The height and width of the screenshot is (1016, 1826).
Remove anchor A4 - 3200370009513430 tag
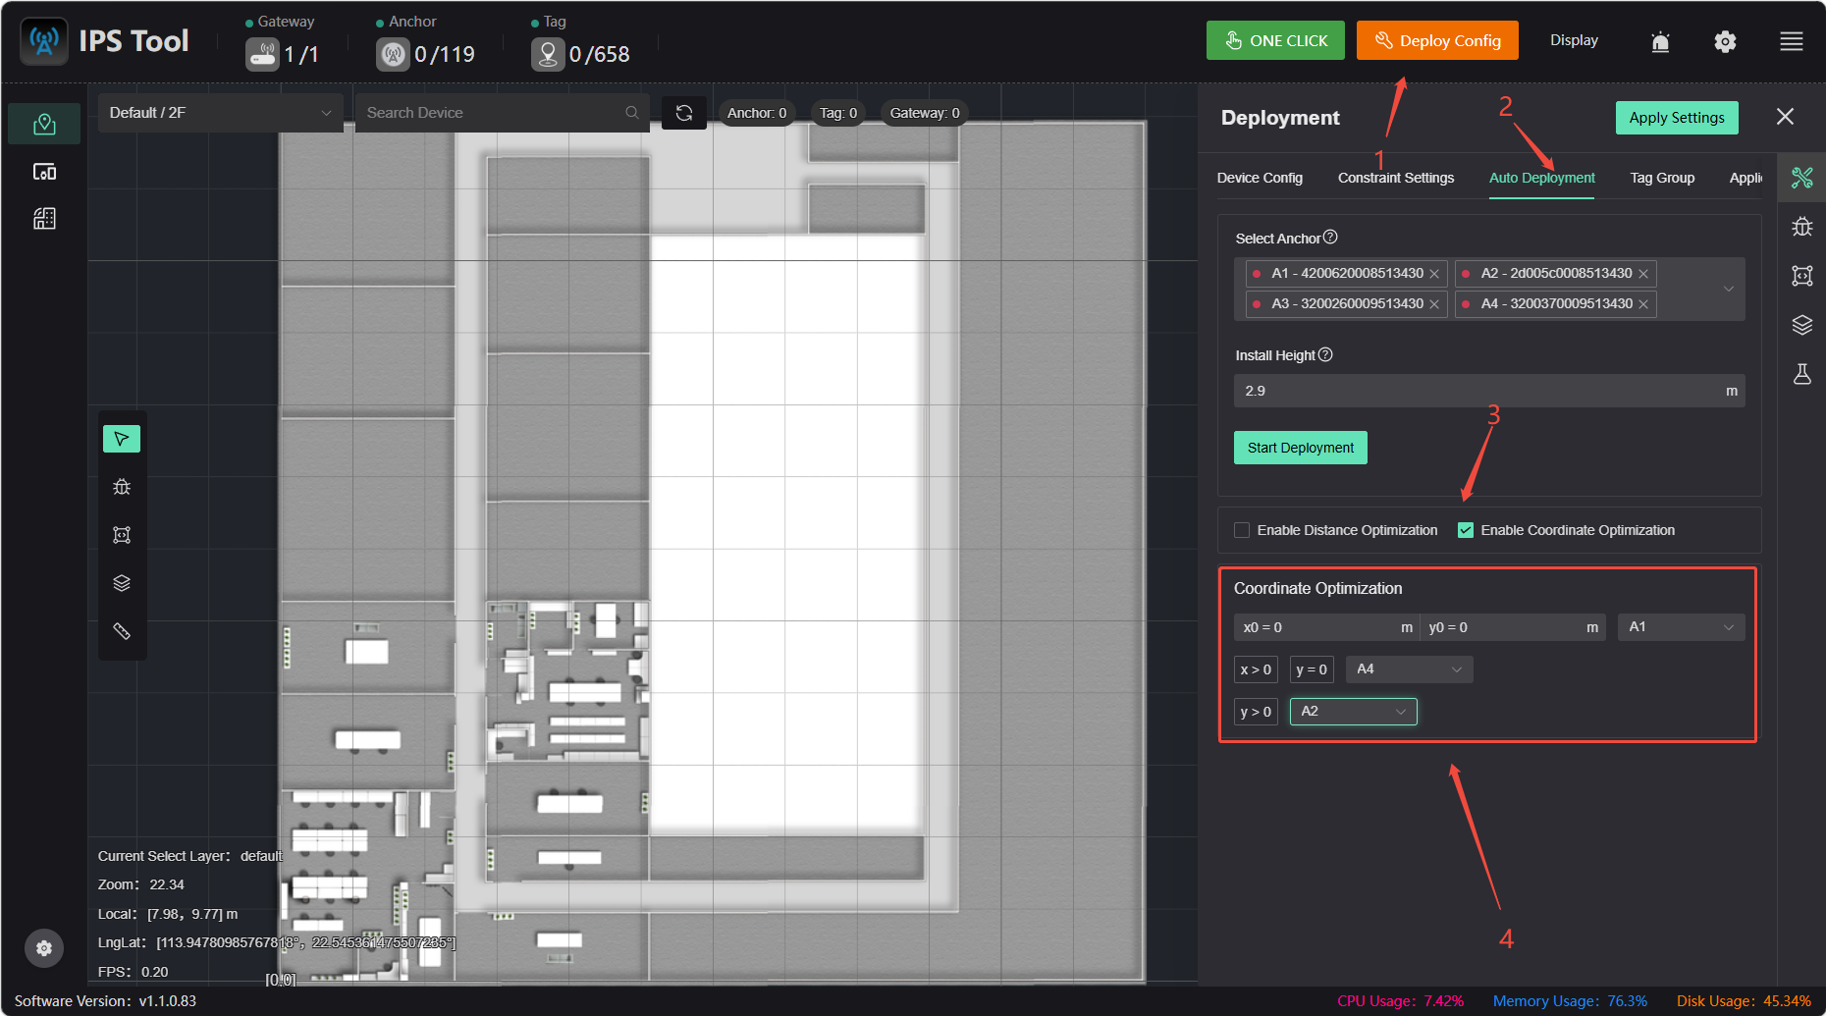(1643, 304)
